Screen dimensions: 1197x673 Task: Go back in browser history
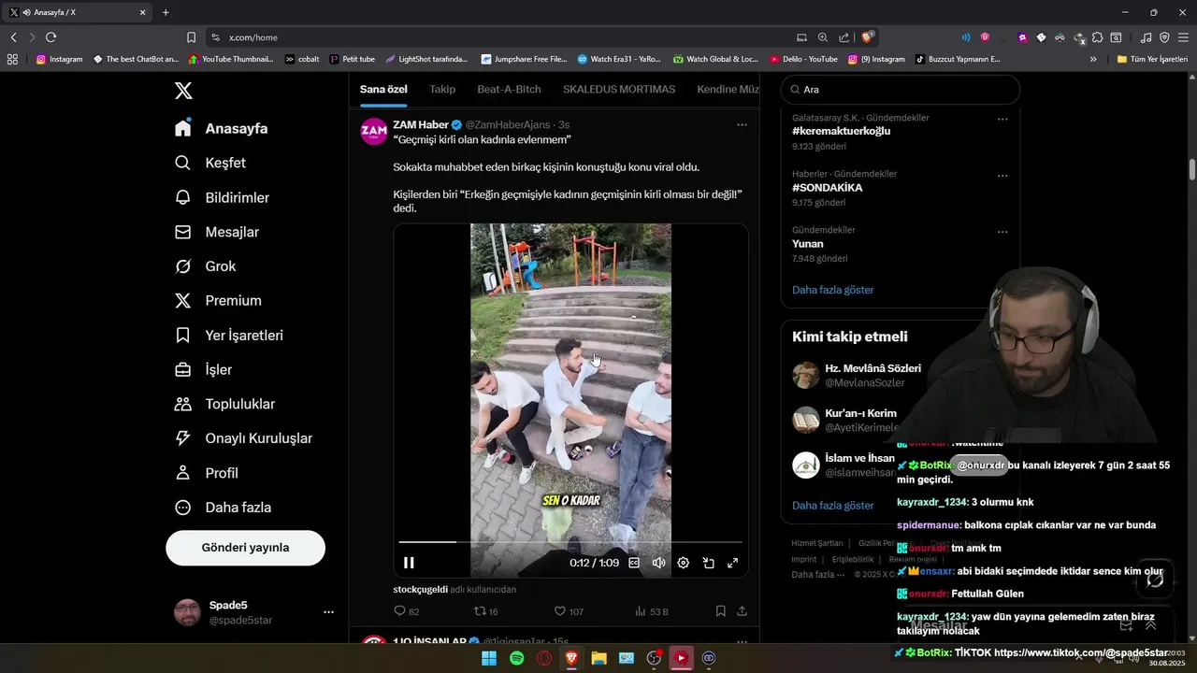[13, 37]
